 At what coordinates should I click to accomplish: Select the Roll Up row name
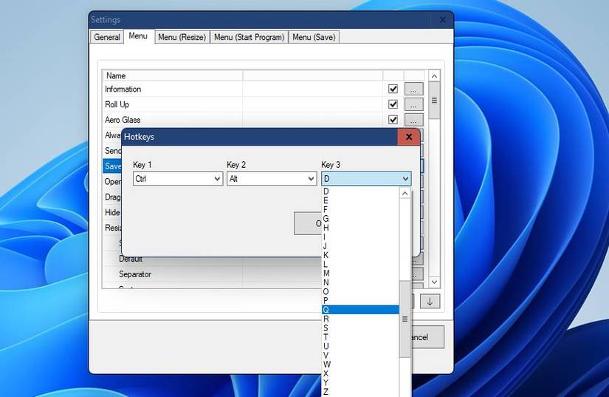pos(117,104)
